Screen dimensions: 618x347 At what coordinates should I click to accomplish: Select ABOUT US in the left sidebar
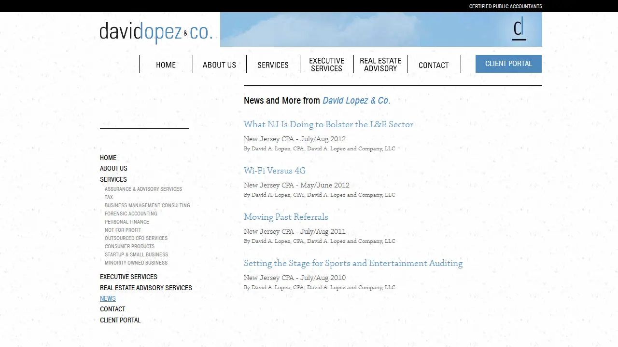113,168
